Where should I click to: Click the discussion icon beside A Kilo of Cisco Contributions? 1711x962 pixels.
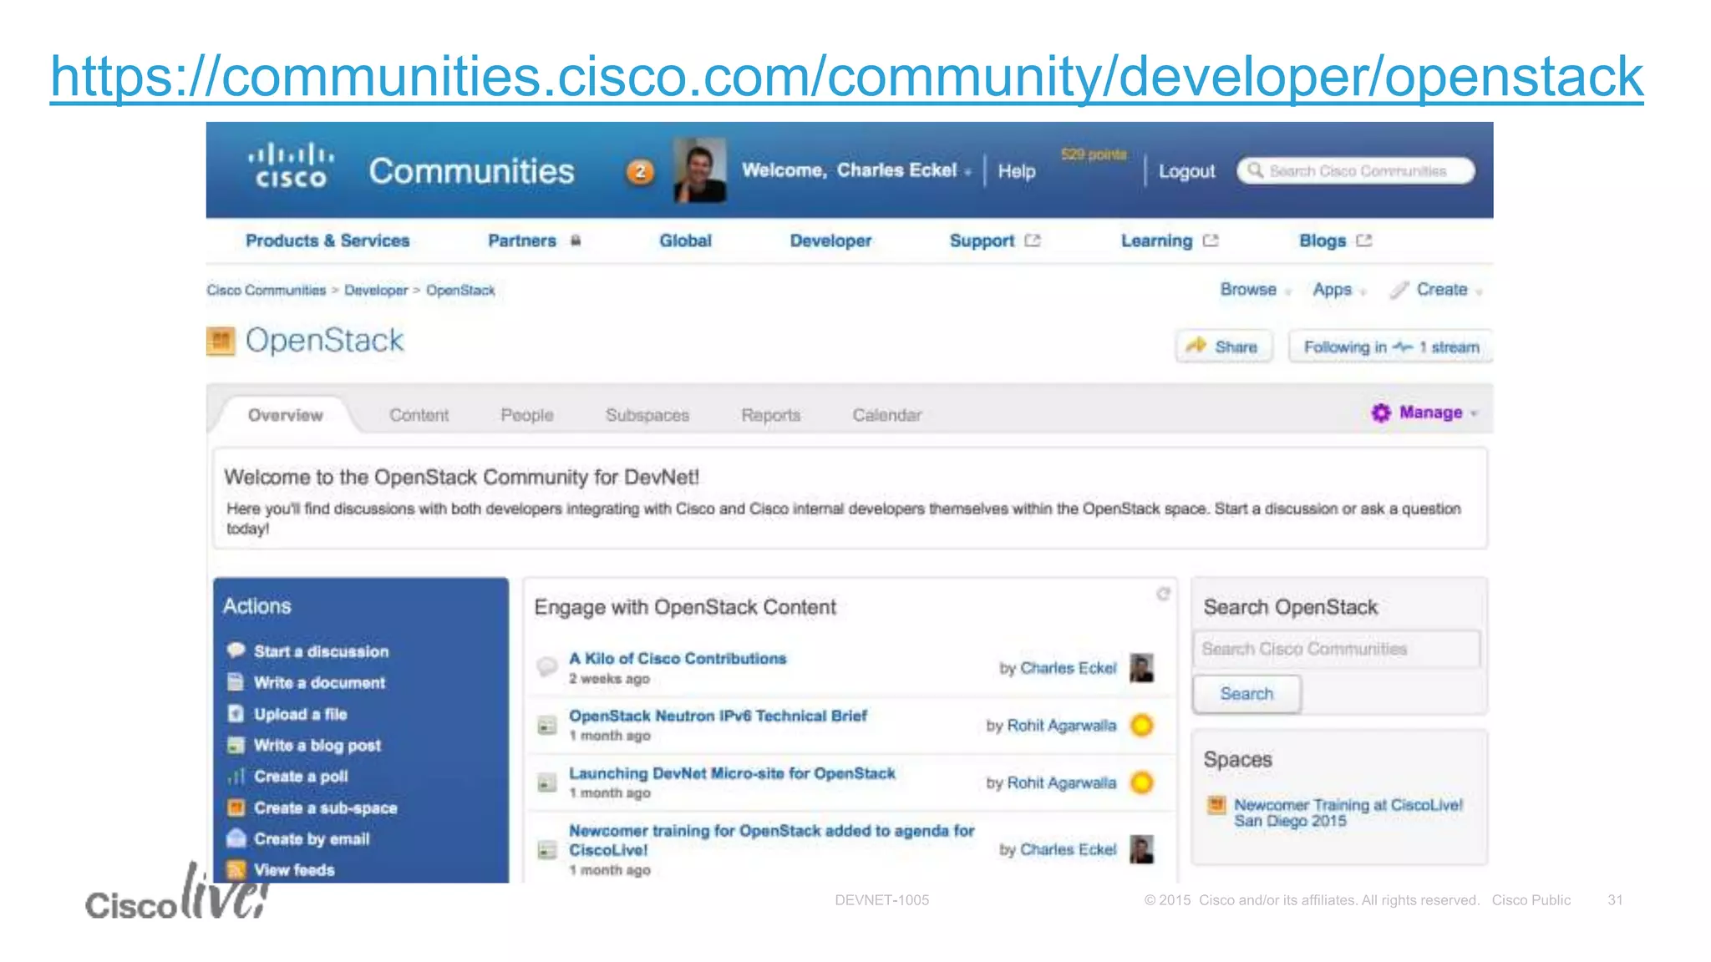coord(546,666)
